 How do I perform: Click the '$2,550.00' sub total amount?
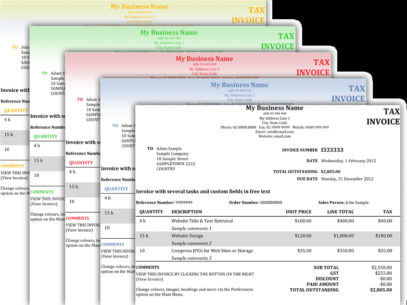[382, 268]
